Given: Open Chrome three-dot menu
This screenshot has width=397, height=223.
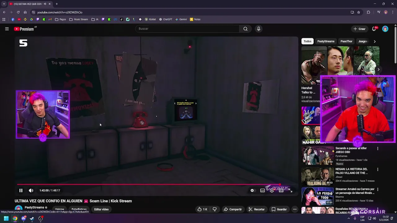Looking at the screenshot, I should pos(393,12).
